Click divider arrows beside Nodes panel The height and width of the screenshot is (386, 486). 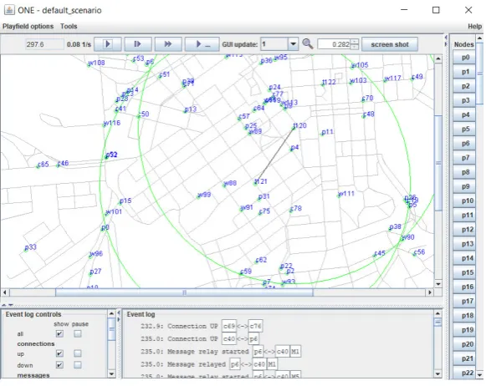click(446, 41)
